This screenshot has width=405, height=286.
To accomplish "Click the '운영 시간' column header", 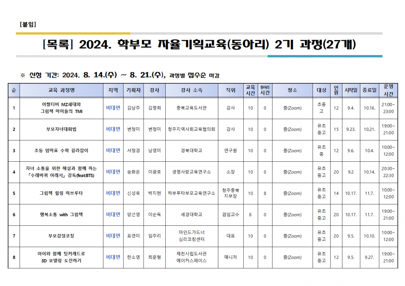I will click(x=388, y=90).
